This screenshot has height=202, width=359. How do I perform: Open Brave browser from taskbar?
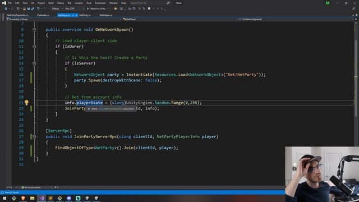point(23,198)
